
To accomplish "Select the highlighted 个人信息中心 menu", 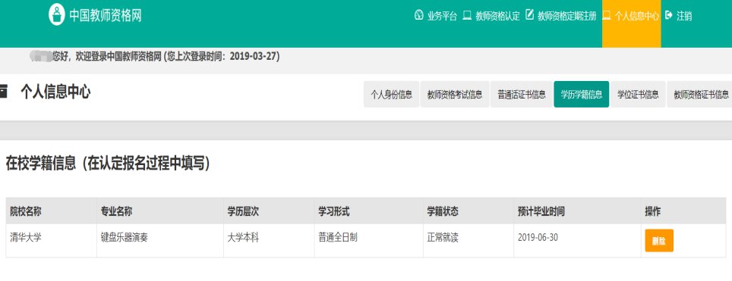I will (631, 23).
